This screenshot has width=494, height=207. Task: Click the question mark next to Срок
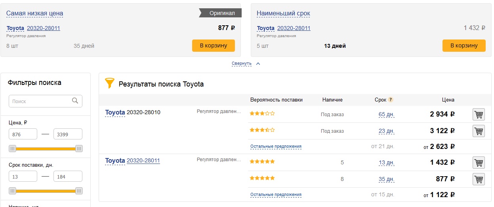click(391, 100)
